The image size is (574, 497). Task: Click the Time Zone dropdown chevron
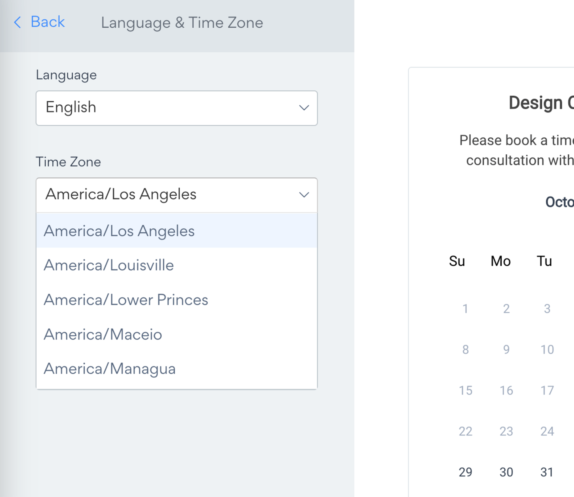304,195
